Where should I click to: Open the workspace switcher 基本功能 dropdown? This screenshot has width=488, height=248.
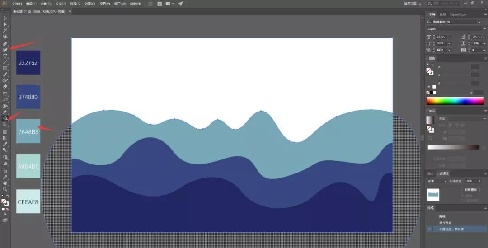[413, 4]
